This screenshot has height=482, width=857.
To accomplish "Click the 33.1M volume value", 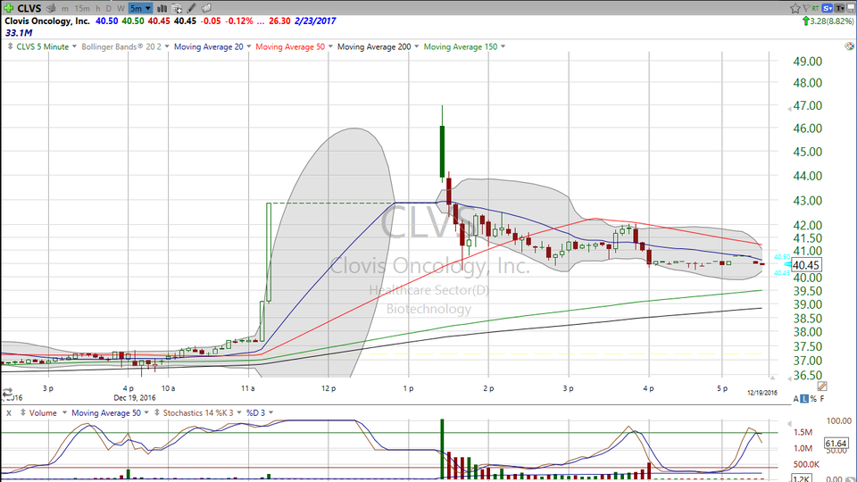I will tap(19, 33).
